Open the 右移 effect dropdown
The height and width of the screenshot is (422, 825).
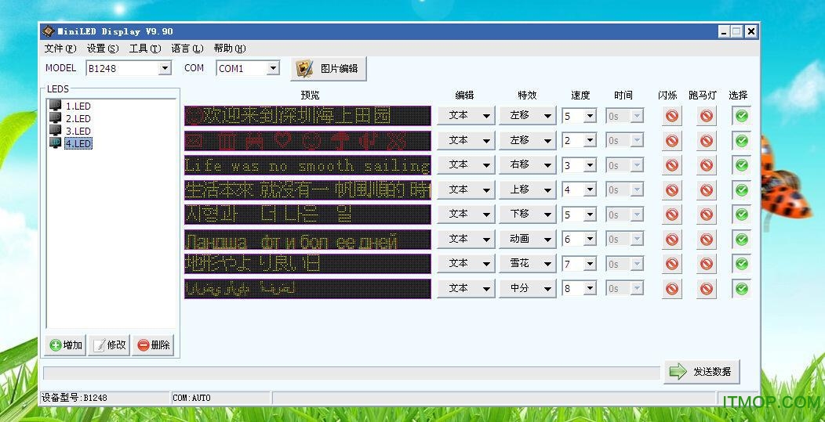click(x=527, y=165)
